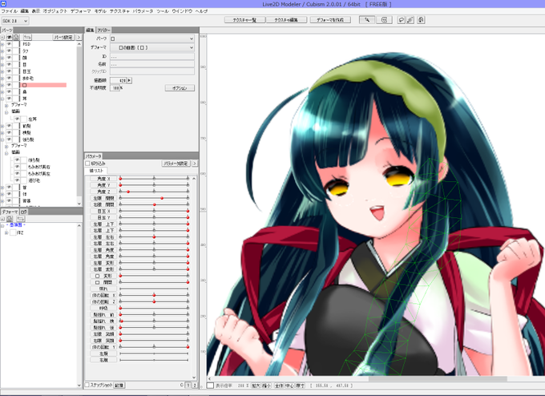Toggle the checkbox left of 表示倍率
545x396 pixels.
(210, 386)
